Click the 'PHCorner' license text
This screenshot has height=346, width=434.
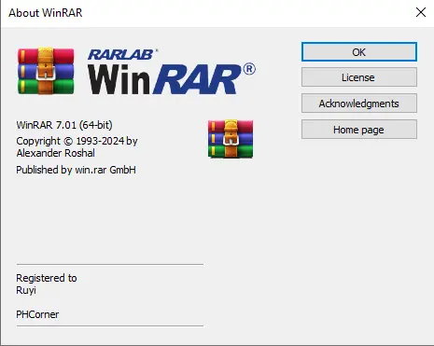pos(37,314)
